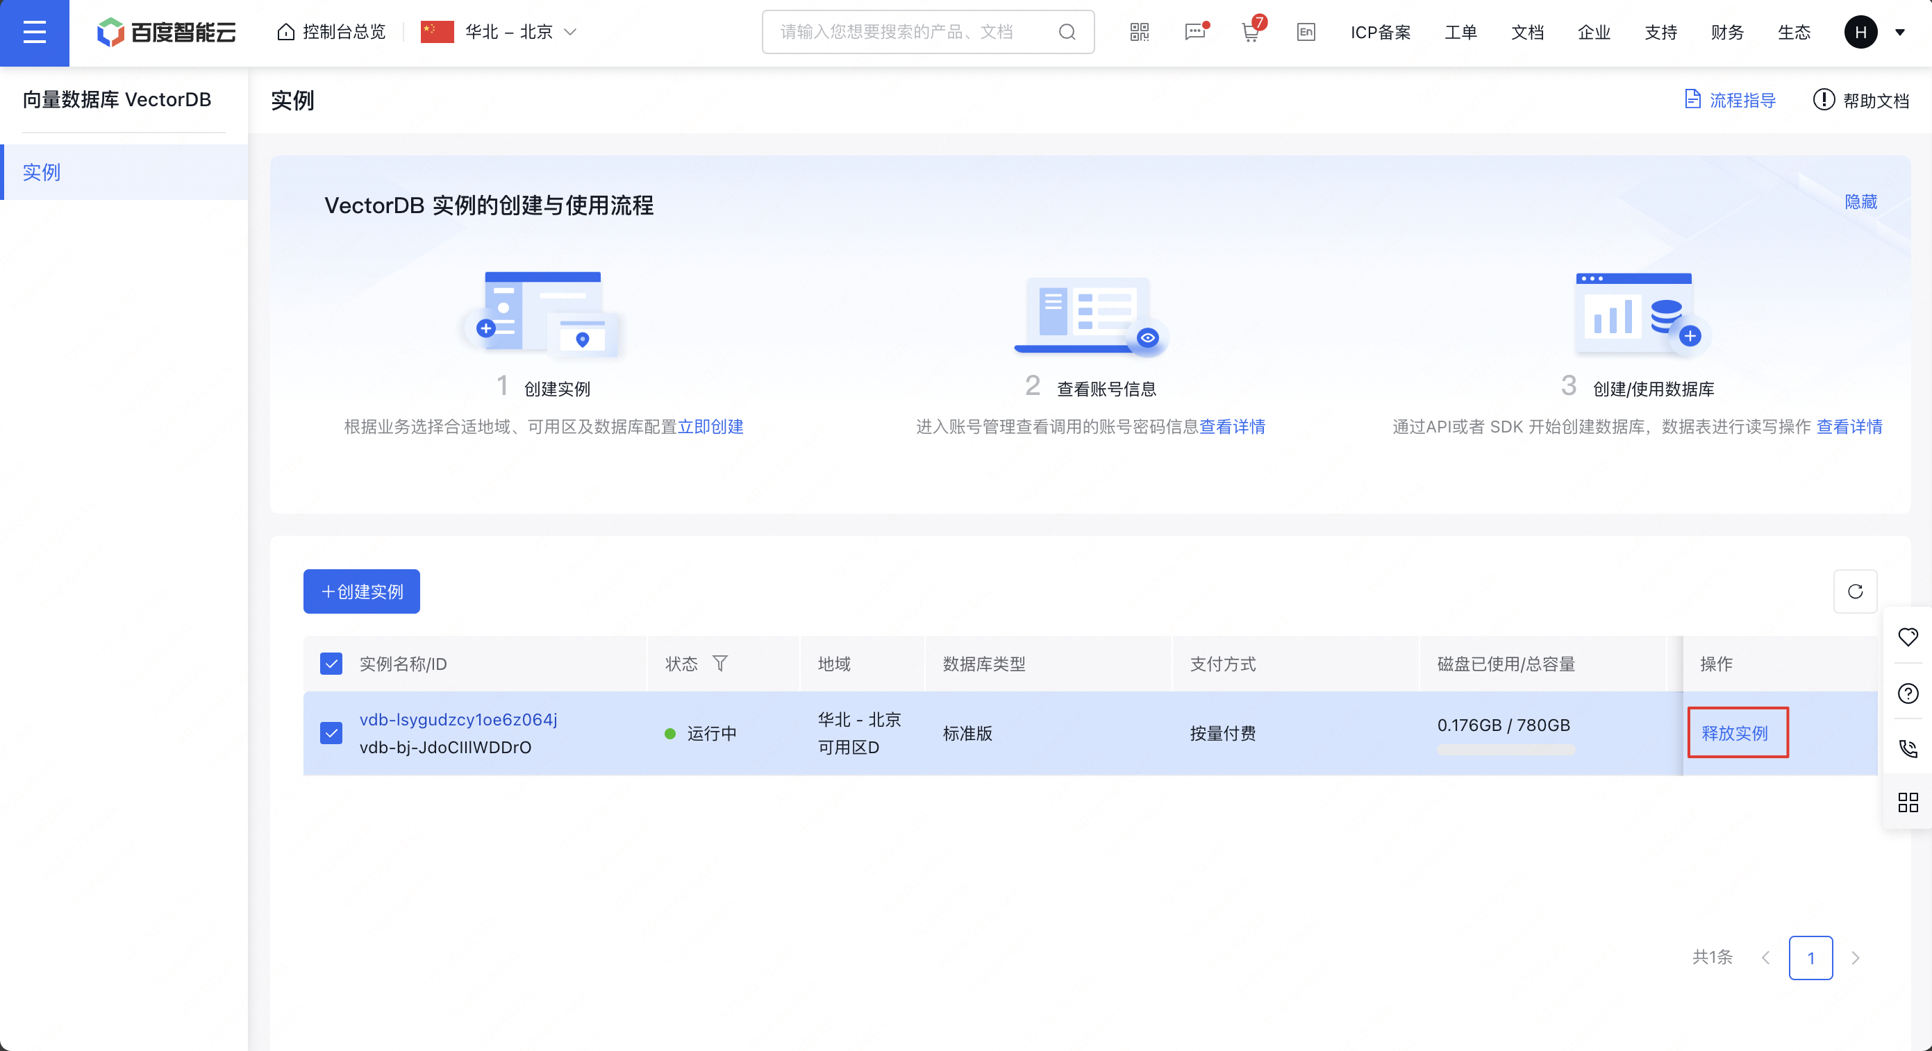Open 文档 in the top navigation
The image size is (1932, 1051).
(x=1527, y=32)
